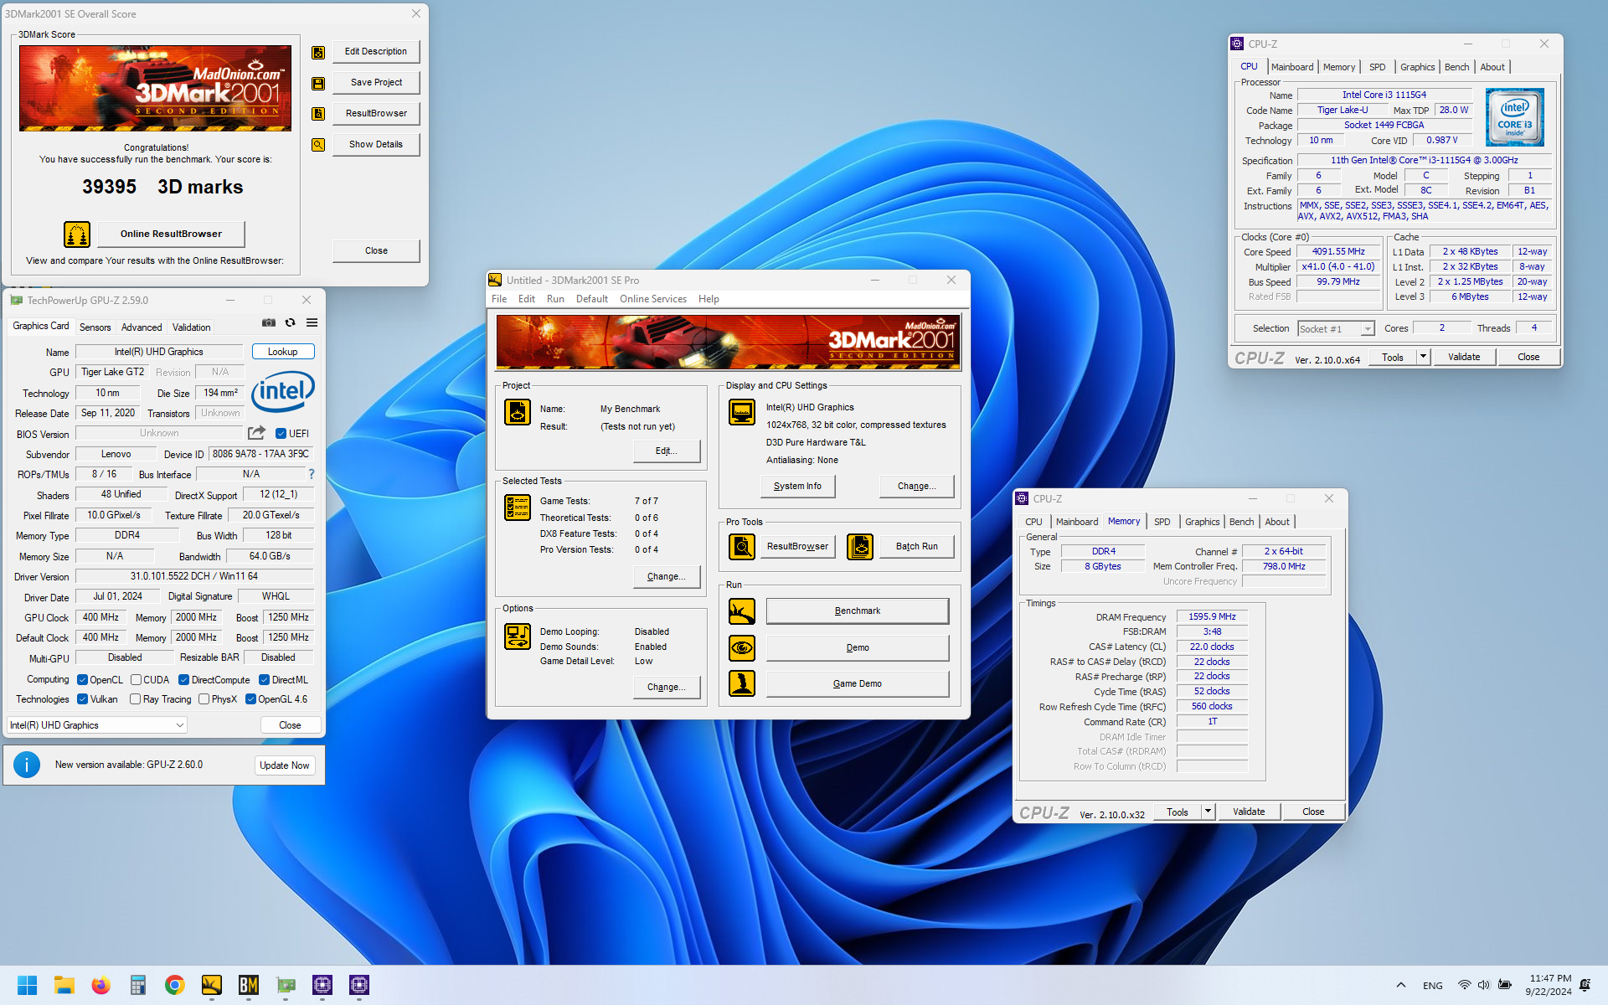Toggle the OpenGL 4.6 checkbox
This screenshot has width=1608, height=1005.
pos(250,699)
